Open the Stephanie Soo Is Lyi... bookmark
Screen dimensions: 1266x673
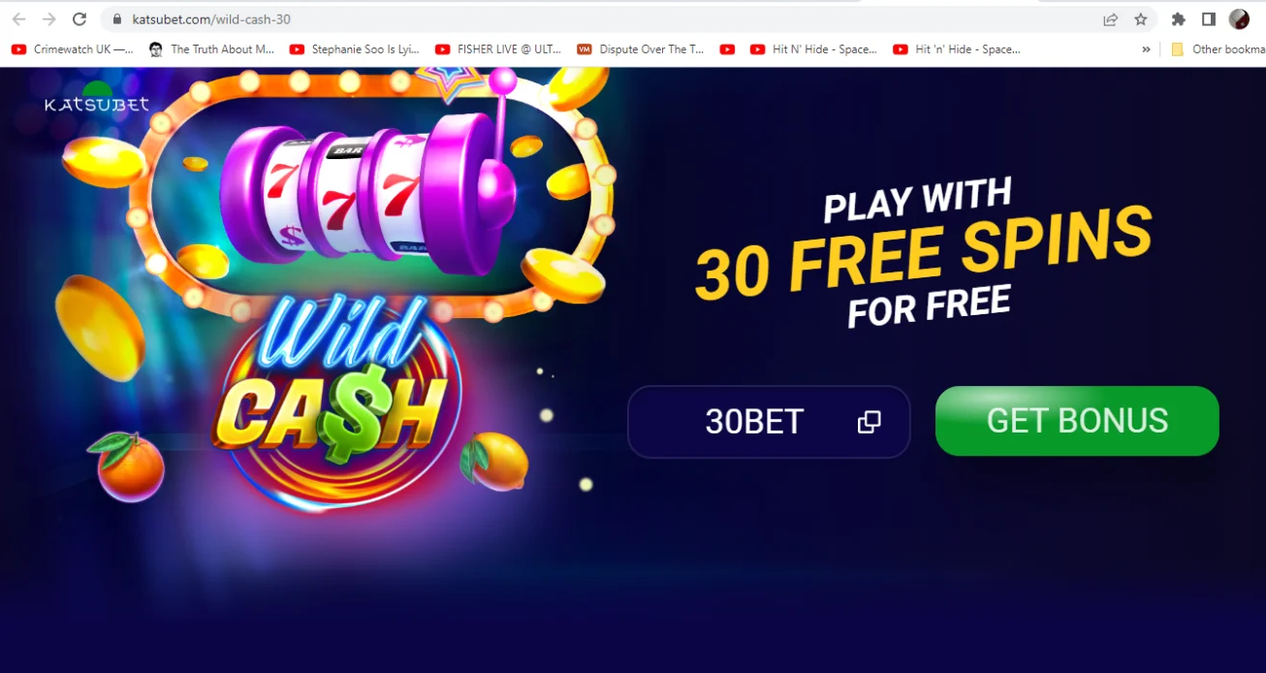click(x=355, y=49)
